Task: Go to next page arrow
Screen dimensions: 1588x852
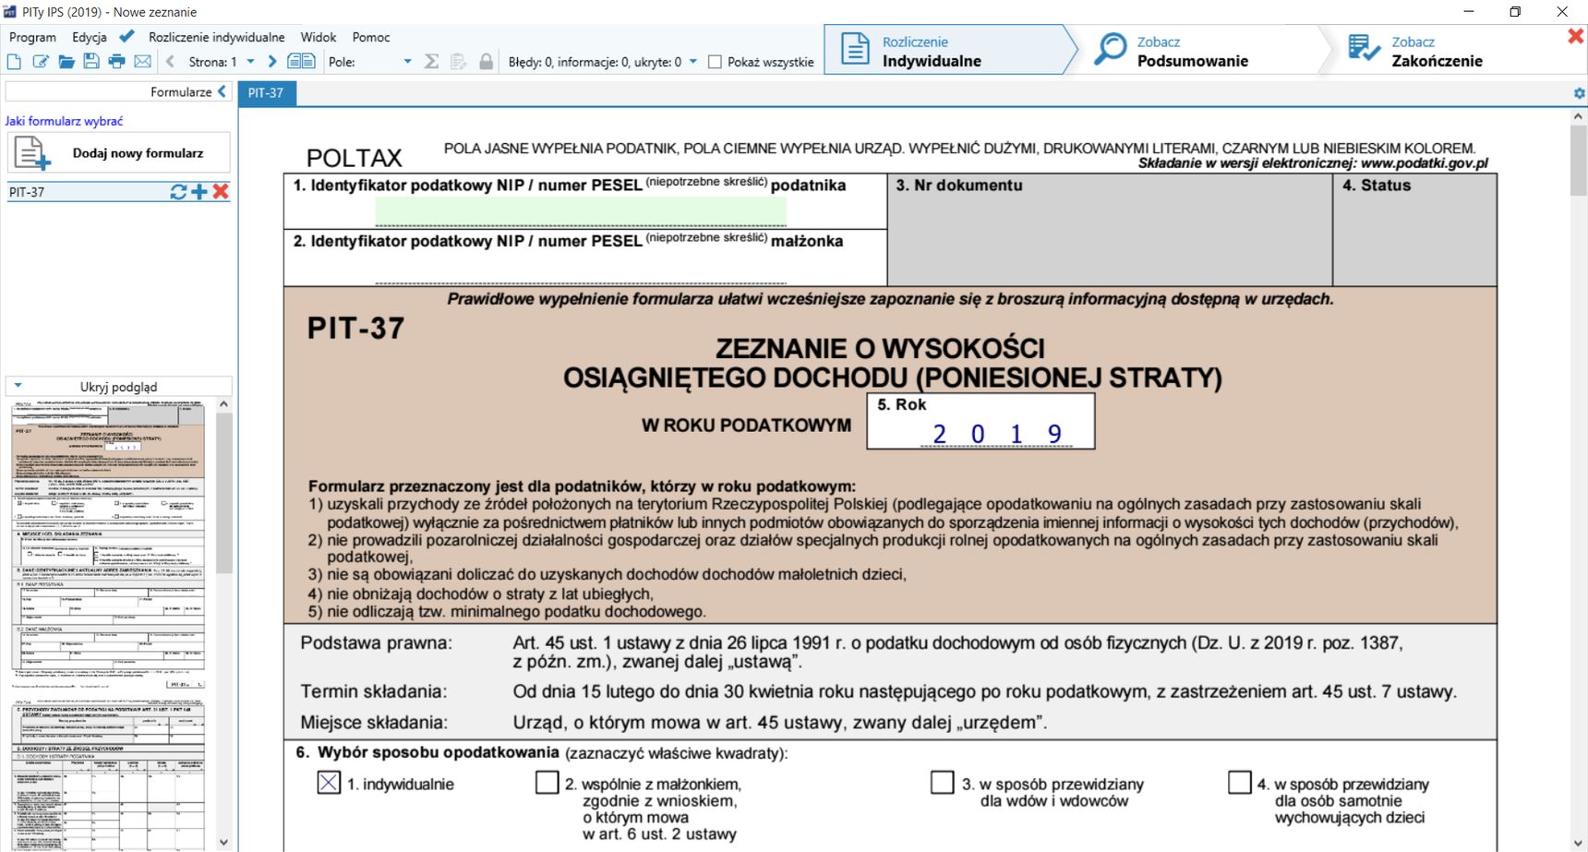Action: [x=271, y=62]
